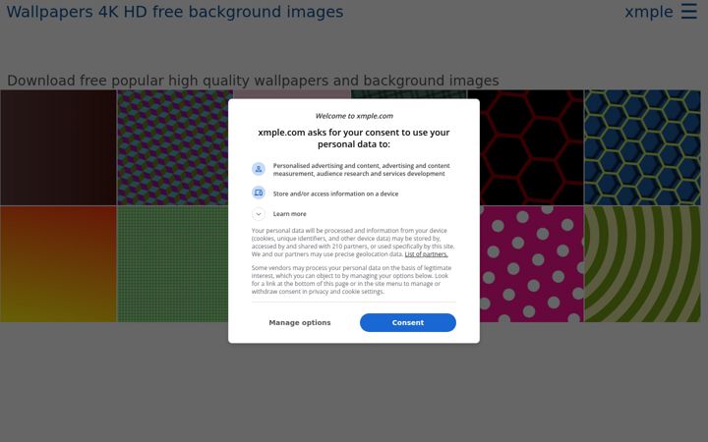Open the blue hexagon honeycomb wallpaper
The image size is (708, 442).
coord(642,147)
